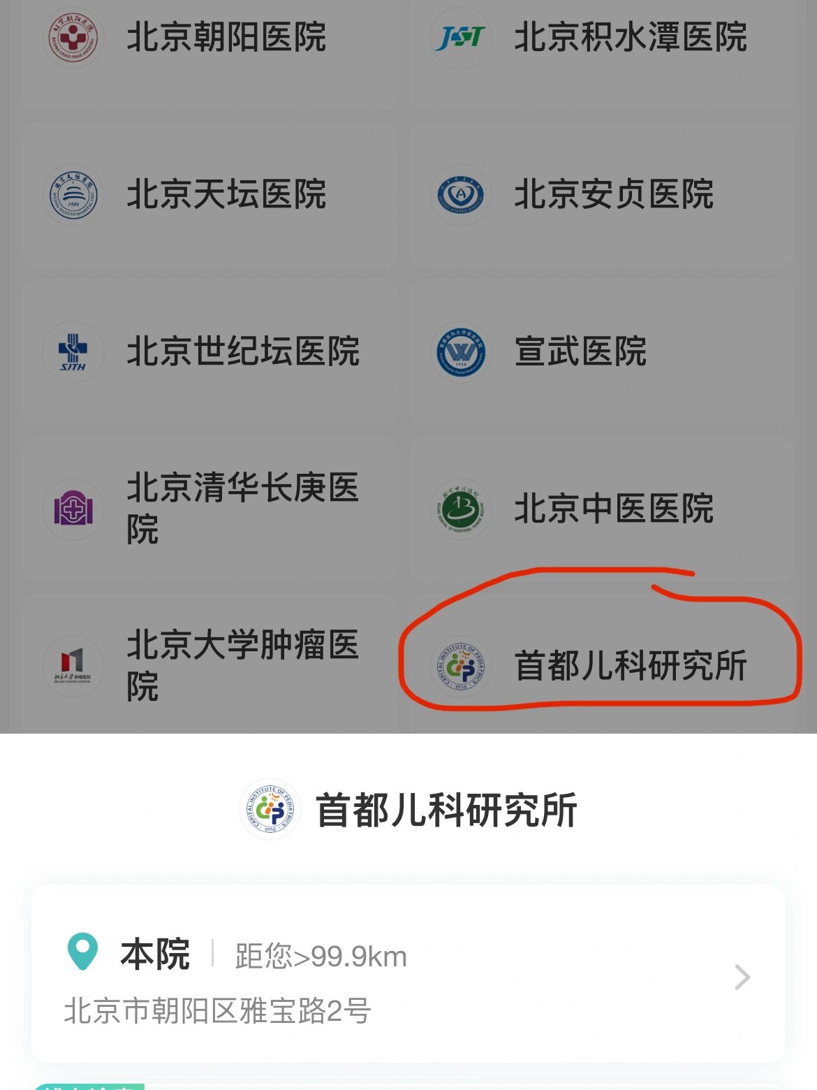Tap the Peking University Cancer Hospital logo

pyautogui.click(x=73, y=667)
